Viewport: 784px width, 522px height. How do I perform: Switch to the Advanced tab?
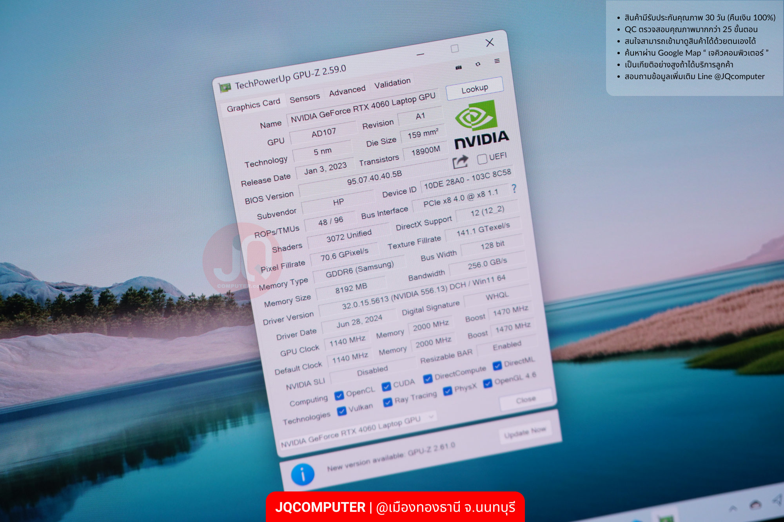pyautogui.click(x=347, y=90)
